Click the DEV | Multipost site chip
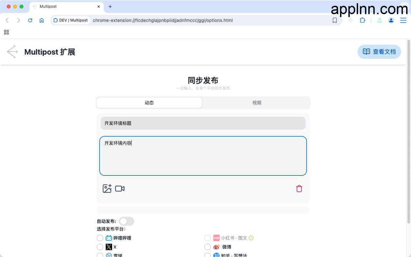This screenshot has height=257, width=411. (x=71, y=20)
